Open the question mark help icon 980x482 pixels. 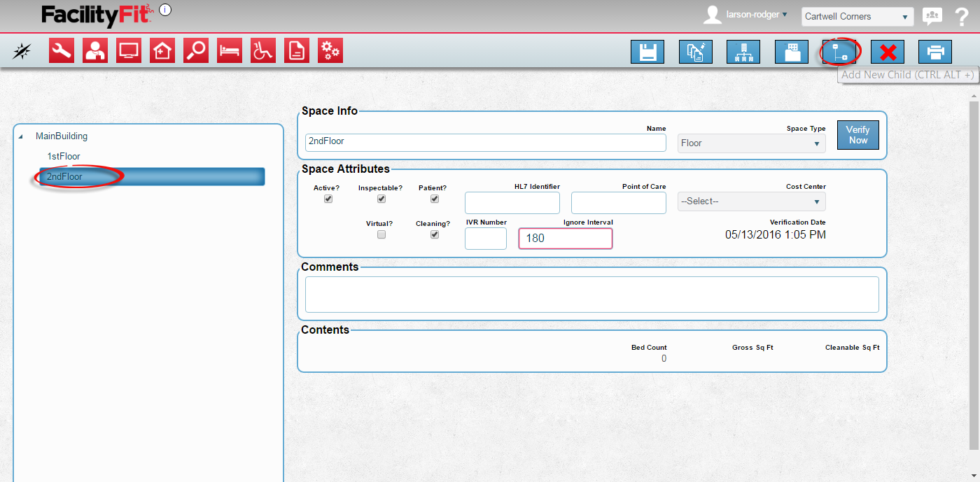click(961, 17)
